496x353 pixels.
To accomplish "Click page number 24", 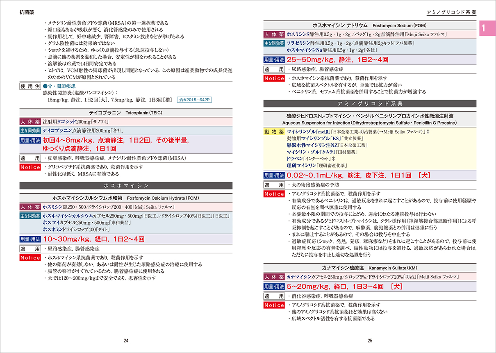I will pos(126,341).
